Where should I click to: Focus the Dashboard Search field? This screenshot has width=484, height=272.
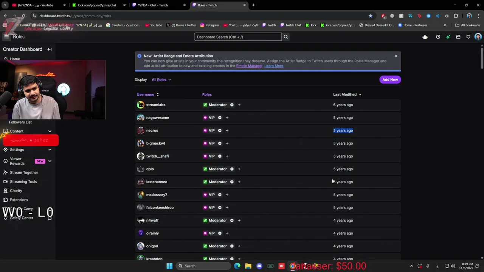[238, 37]
